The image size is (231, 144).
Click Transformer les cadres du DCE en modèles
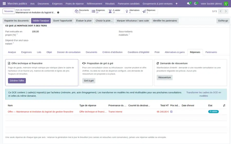click(204, 94)
